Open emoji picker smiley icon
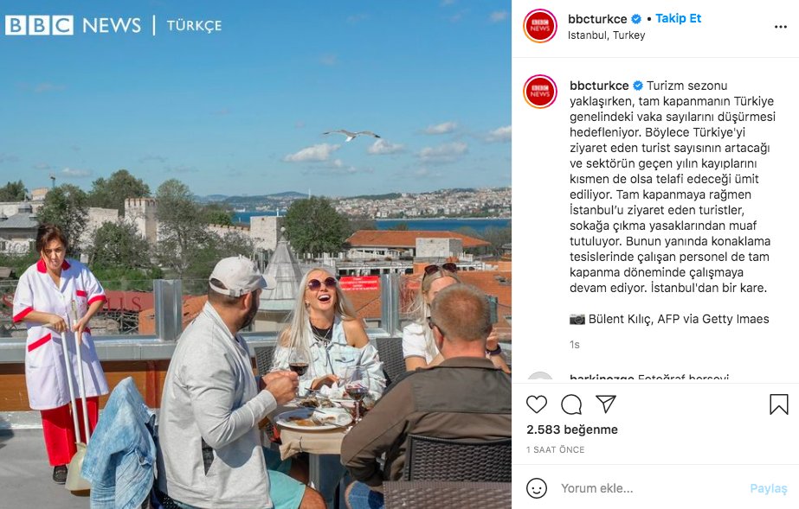Image resolution: width=799 pixels, height=509 pixels. (536, 488)
